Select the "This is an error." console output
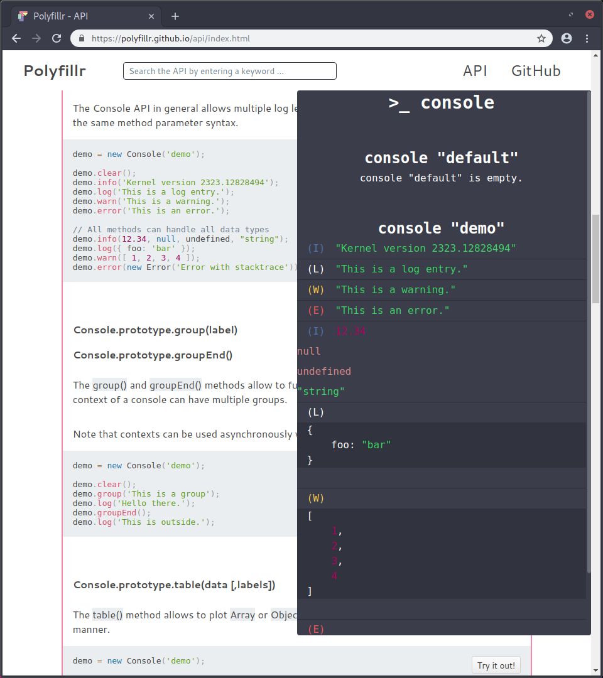This screenshot has width=603, height=678. tap(393, 311)
